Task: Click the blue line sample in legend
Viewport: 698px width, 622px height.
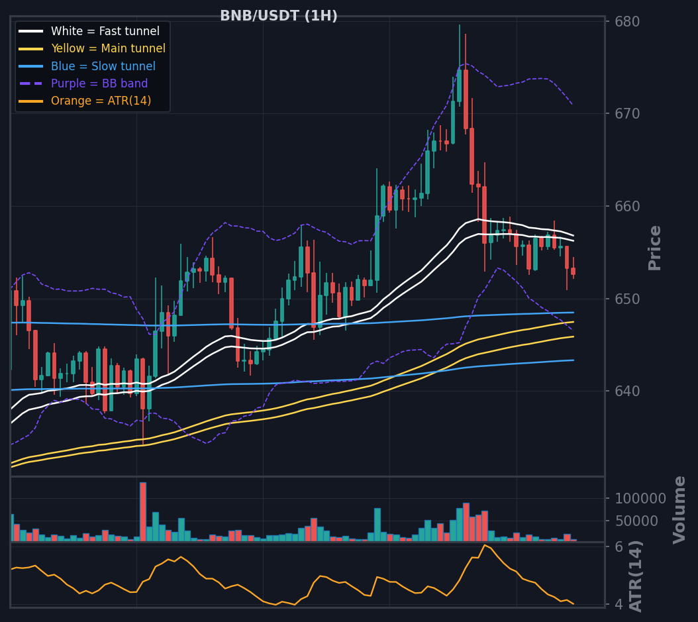Action: pos(30,66)
